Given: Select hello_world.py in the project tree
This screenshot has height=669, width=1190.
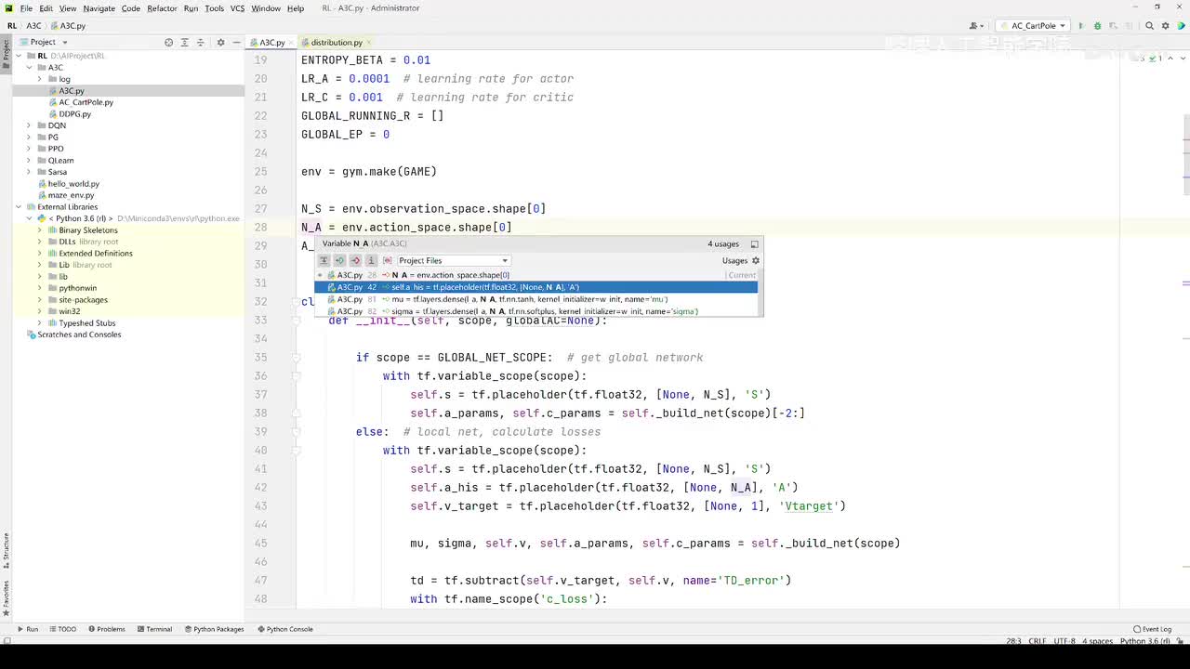Looking at the screenshot, I should click(x=73, y=184).
